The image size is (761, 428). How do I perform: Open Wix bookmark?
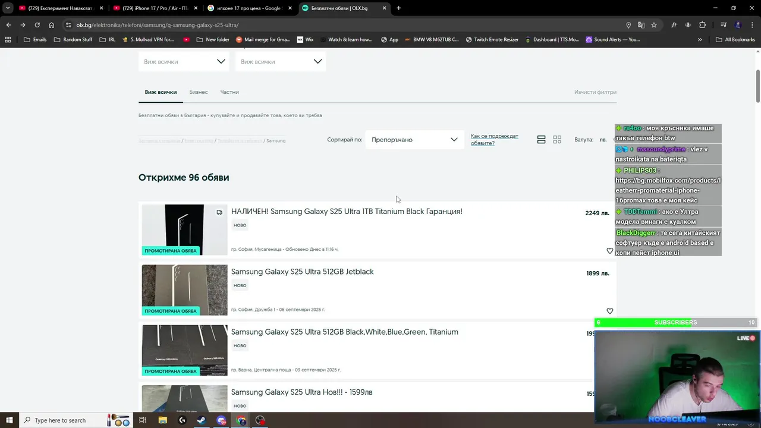306,40
